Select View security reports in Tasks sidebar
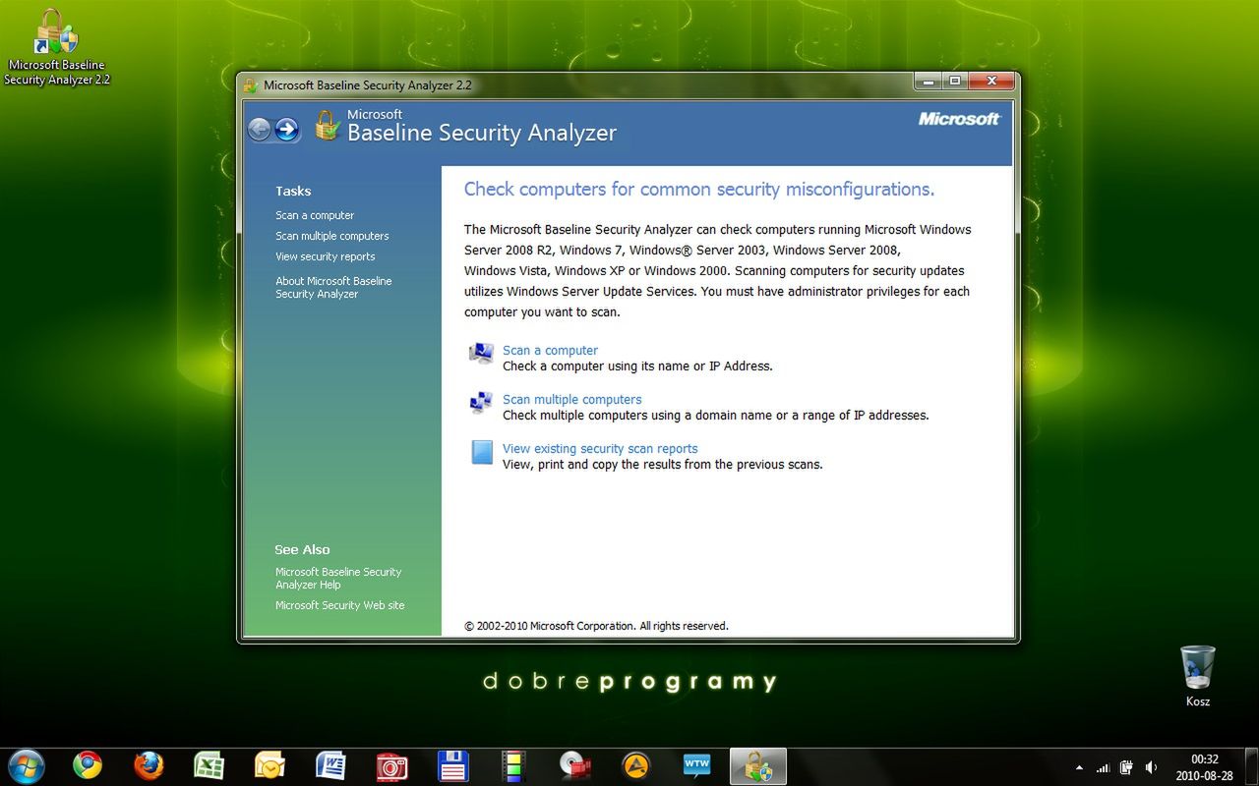1259x786 pixels. click(x=326, y=256)
